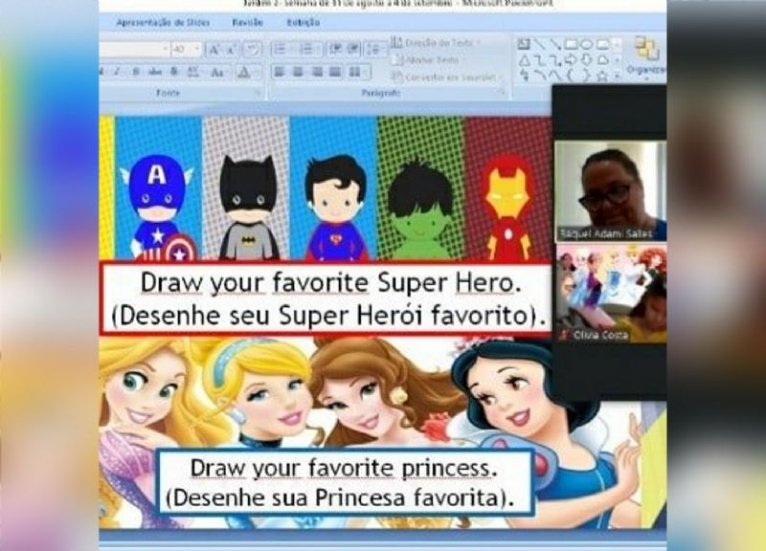Toggle text shadow formatting
The image size is (766, 551).
coord(174,72)
